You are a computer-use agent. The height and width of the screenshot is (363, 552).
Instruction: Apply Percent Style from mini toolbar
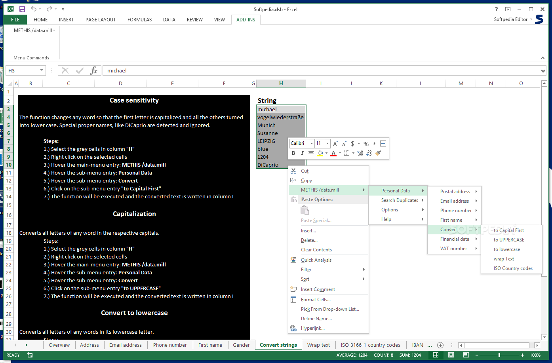[x=366, y=144]
